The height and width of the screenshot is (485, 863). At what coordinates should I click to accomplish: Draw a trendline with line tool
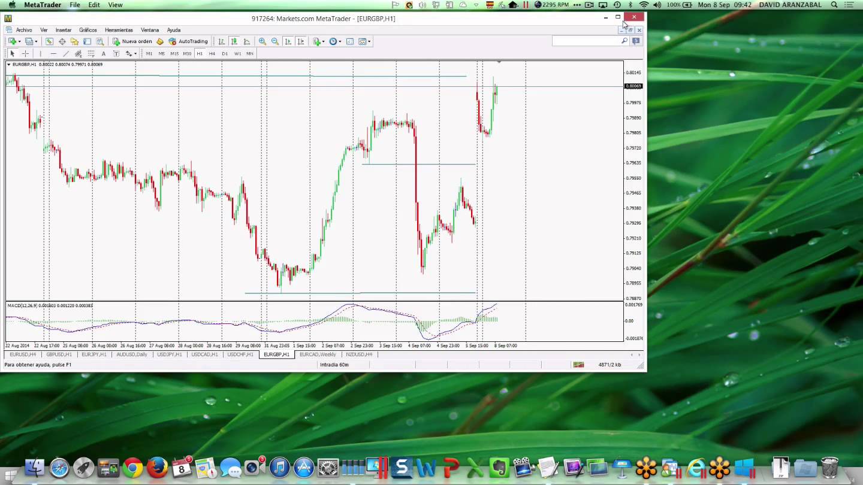tap(66, 53)
